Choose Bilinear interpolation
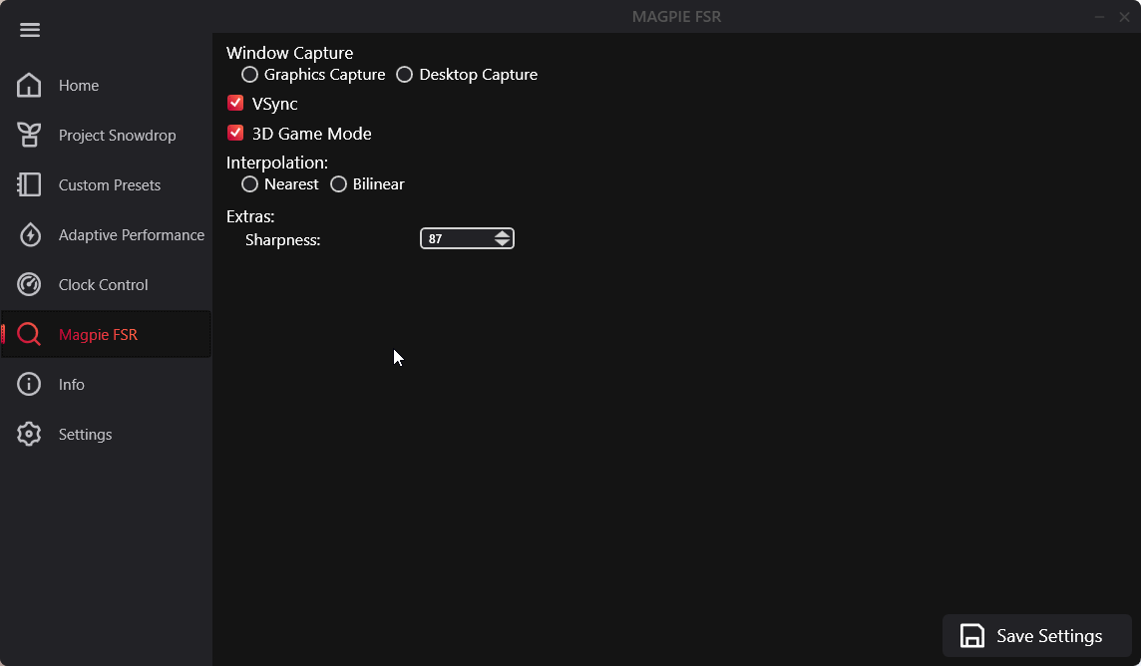Screen dimensions: 1141x666 click(x=338, y=184)
